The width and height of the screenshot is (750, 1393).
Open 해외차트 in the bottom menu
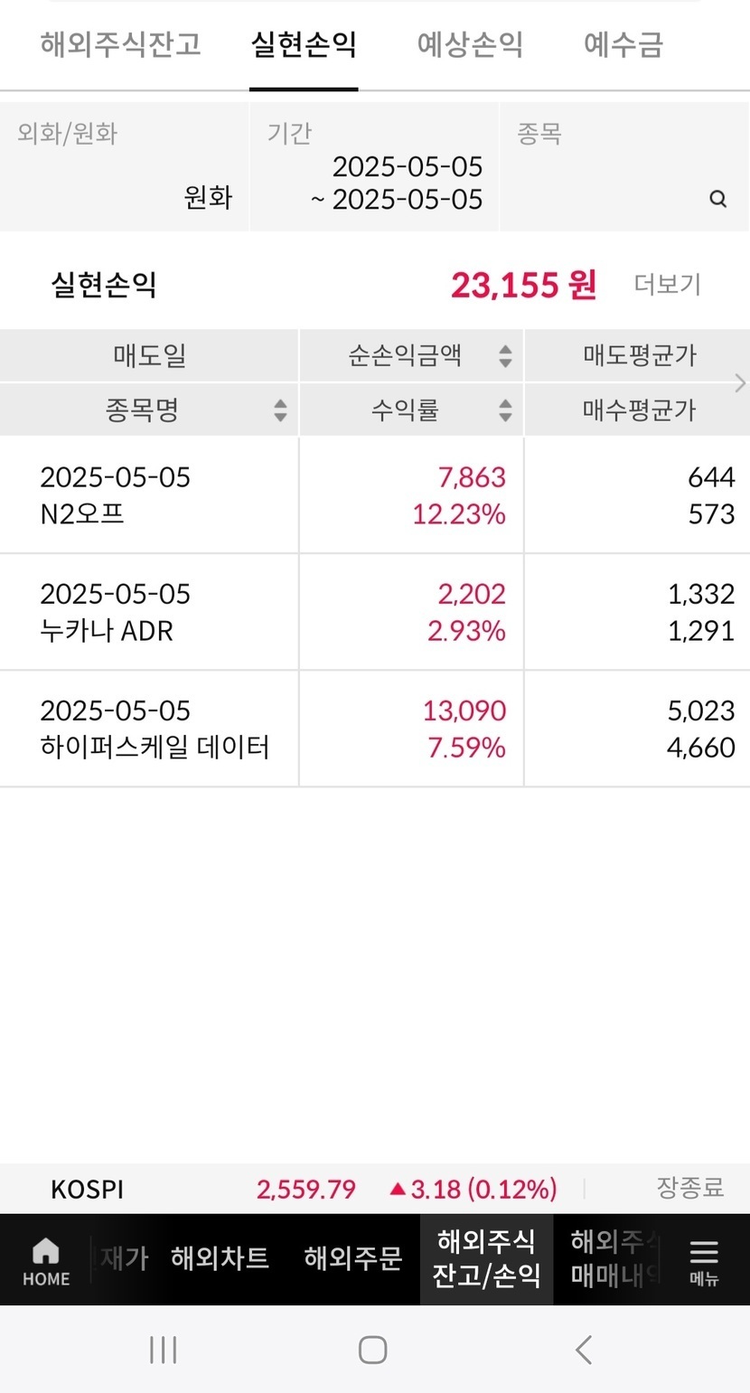tap(220, 1258)
